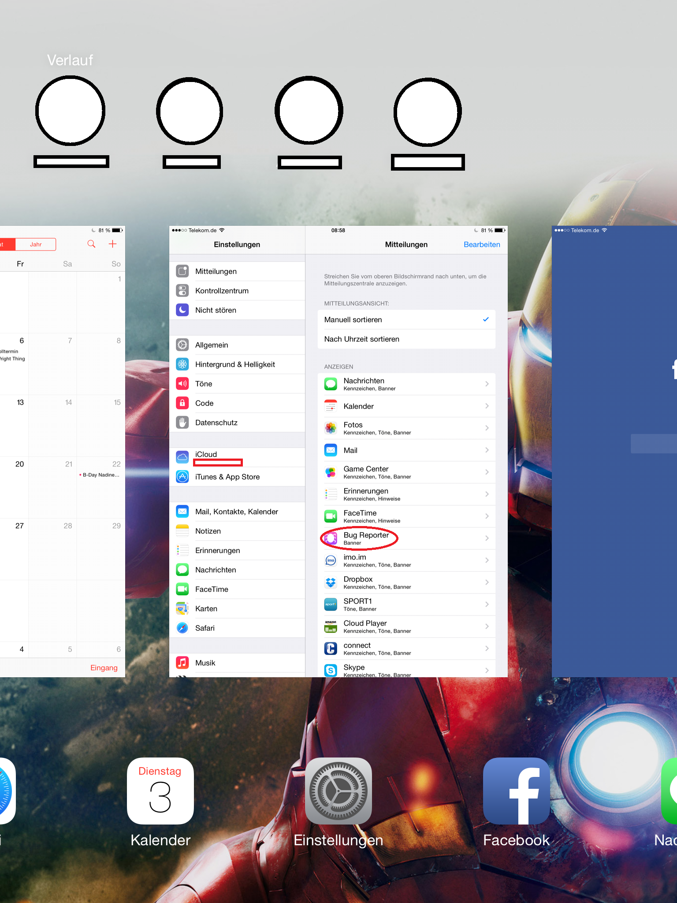Open Nachrichten in settings sidebar
The width and height of the screenshot is (677, 903).
[237, 570]
